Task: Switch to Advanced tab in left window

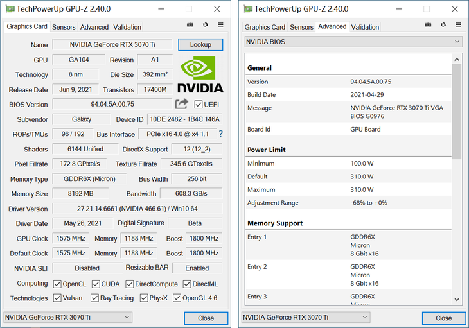Action: (94, 27)
